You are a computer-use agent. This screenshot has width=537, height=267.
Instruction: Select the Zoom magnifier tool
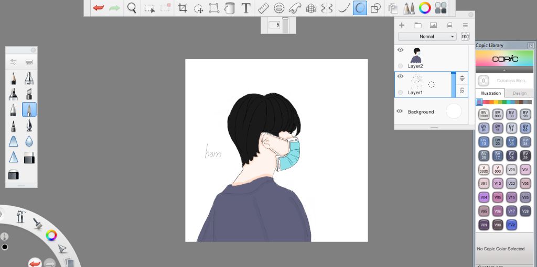132,7
